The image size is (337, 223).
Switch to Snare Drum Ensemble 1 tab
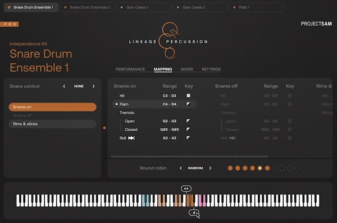(31, 7)
